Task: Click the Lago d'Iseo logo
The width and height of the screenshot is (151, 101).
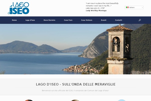Action: click(x=18, y=8)
